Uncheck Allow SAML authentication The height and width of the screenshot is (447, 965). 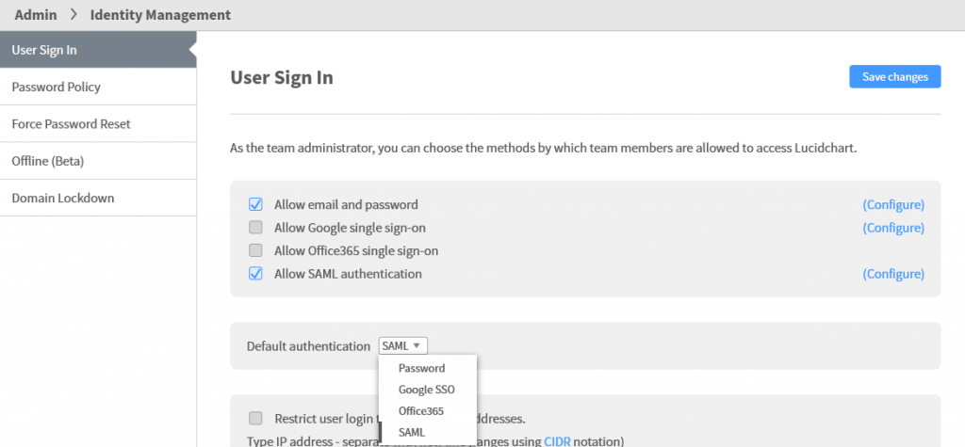pos(255,274)
